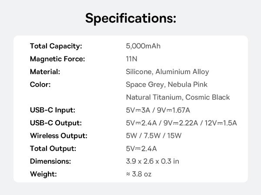Select the "Material:" label
The height and width of the screenshot is (195, 261).
click(x=45, y=71)
